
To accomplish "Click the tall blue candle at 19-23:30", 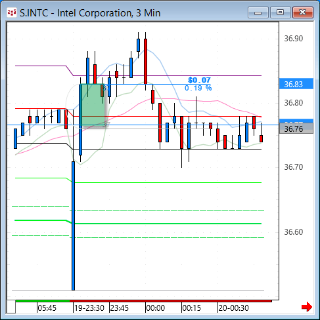I will click(x=73, y=226).
